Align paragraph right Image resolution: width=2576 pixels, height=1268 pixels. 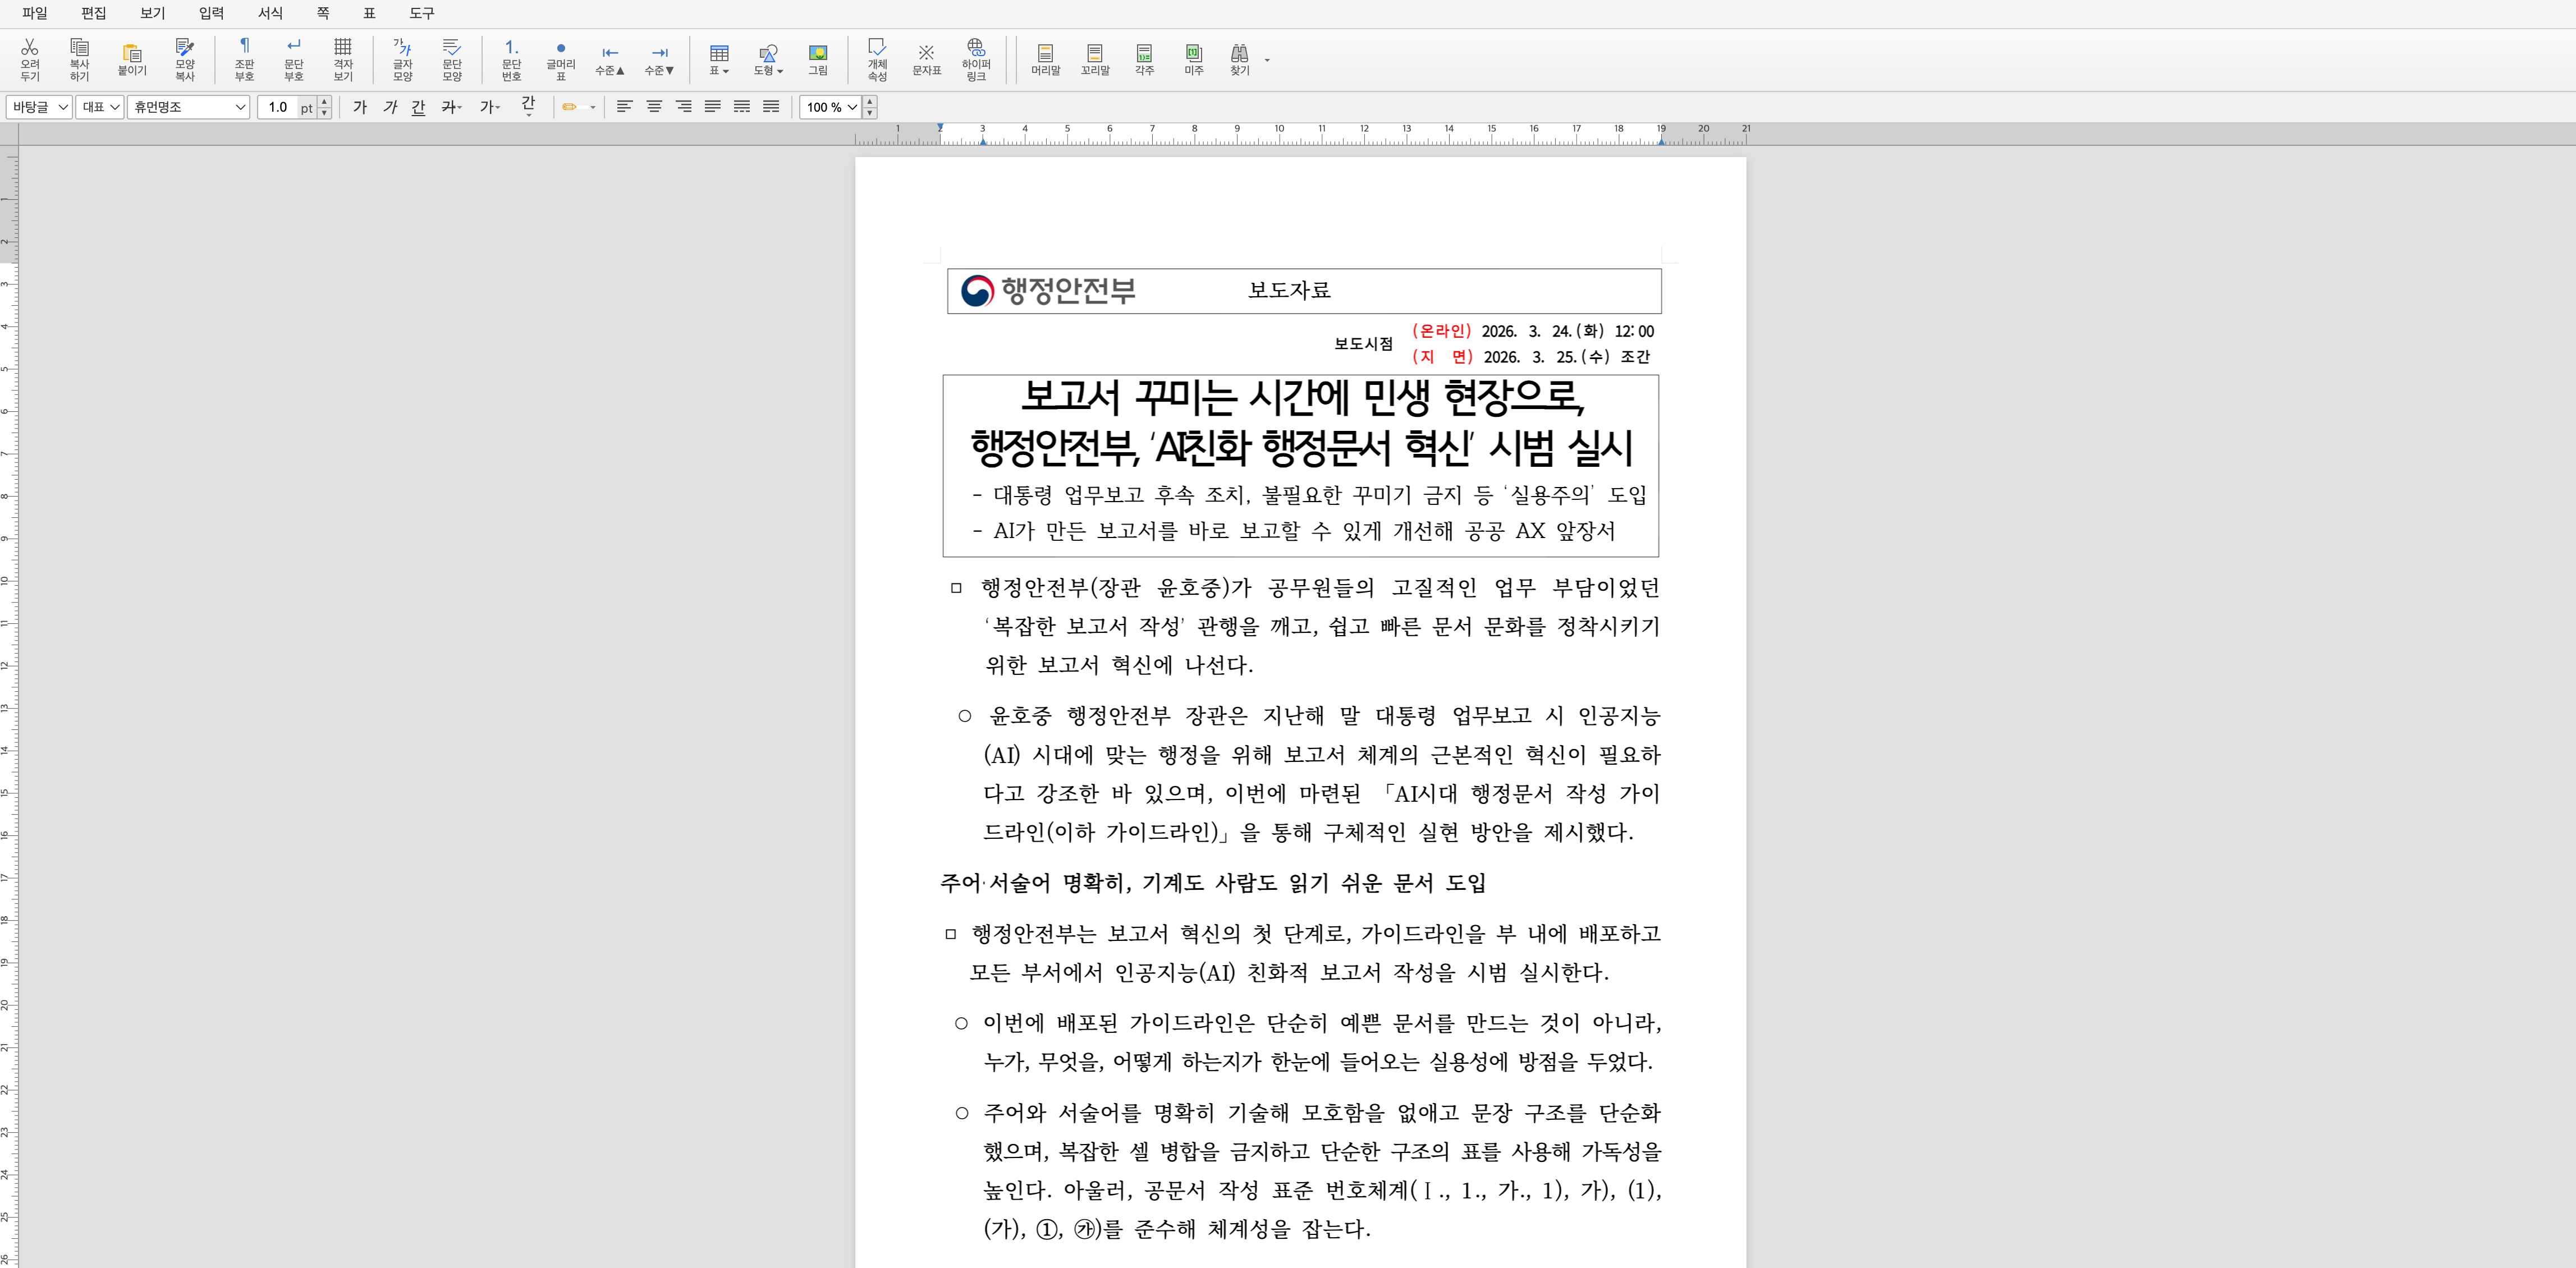point(683,107)
